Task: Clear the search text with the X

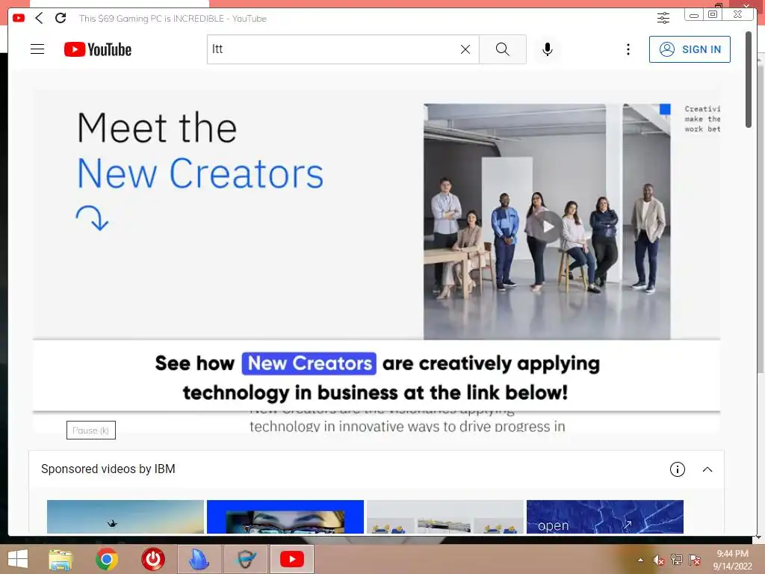Action: (x=465, y=49)
